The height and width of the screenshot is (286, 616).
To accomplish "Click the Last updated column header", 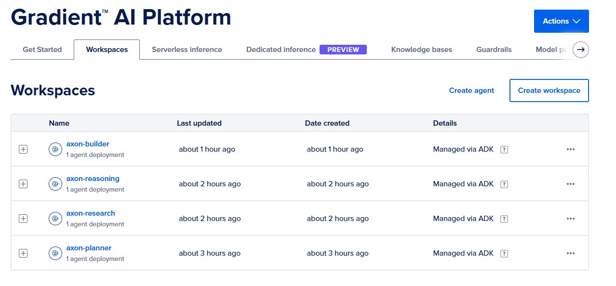I will (x=199, y=123).
